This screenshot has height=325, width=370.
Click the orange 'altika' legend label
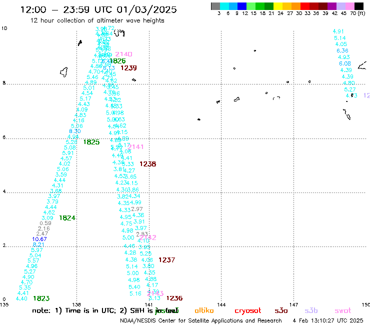tap(204, 310)
